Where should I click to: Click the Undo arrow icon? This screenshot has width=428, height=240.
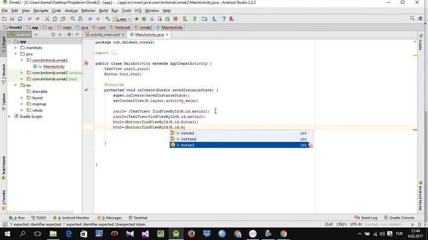tap(29, 19)
